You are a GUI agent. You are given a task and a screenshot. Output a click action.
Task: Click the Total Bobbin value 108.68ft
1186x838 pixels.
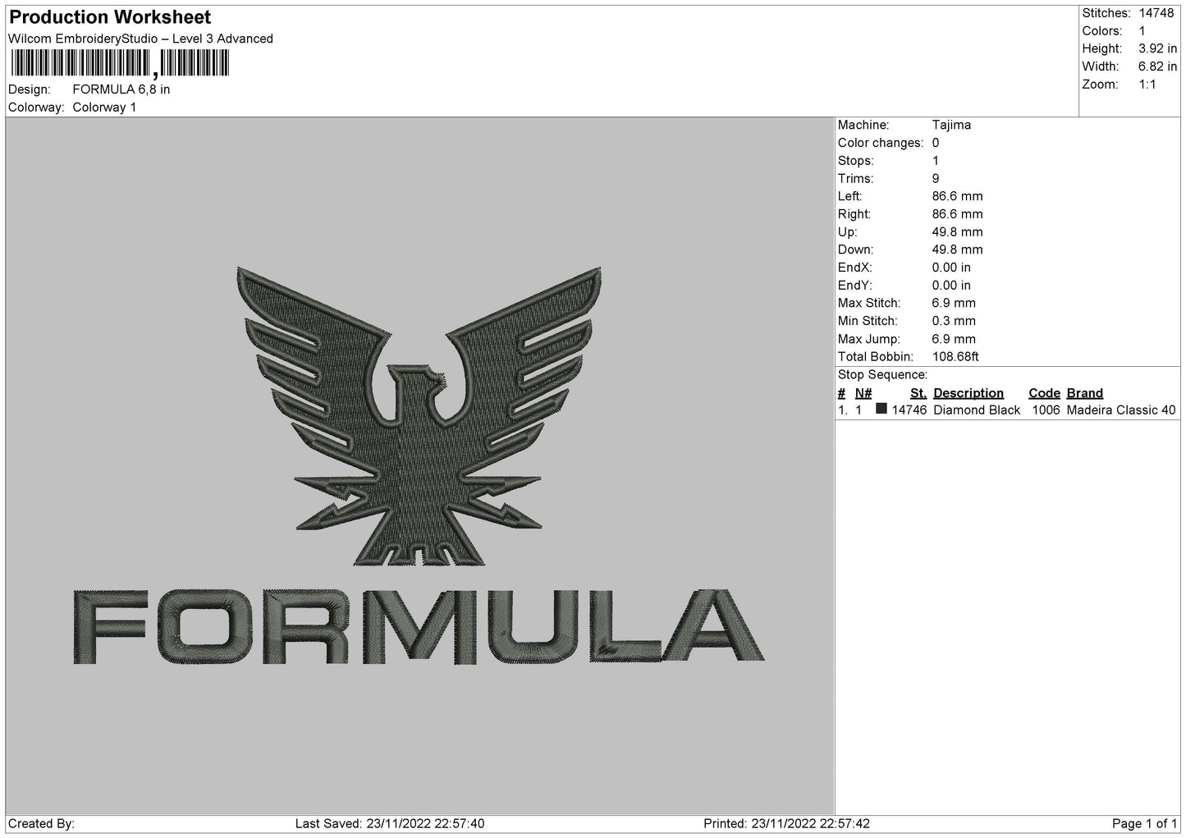pyautogui.click(x=955, y=357)
